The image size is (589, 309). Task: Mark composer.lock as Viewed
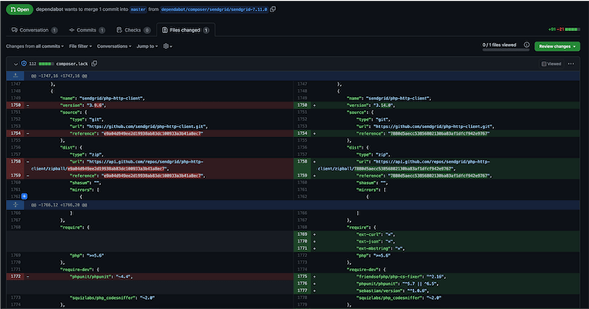coord(551,64)
